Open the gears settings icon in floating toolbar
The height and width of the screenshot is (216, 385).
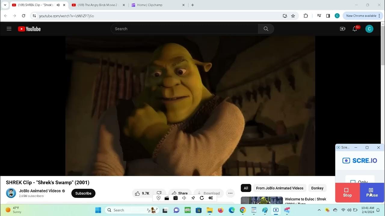click(x=211, y=198)
